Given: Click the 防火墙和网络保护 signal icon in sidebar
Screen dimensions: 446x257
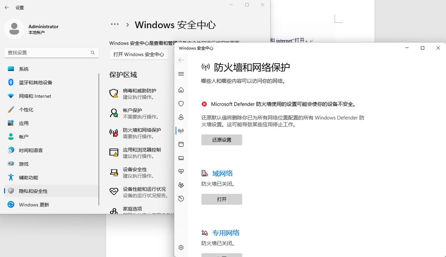Looking at the screenshot, I should tap(181, 130).
